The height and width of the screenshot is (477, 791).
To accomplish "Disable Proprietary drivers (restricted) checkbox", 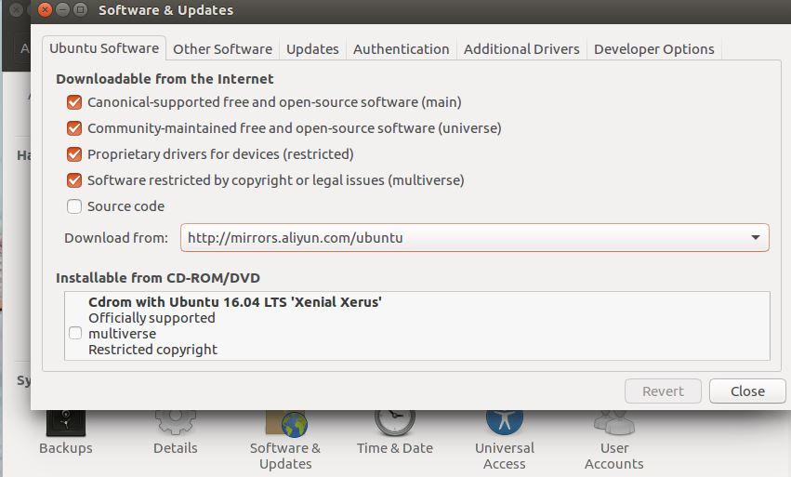I will [x=74, y=154].
